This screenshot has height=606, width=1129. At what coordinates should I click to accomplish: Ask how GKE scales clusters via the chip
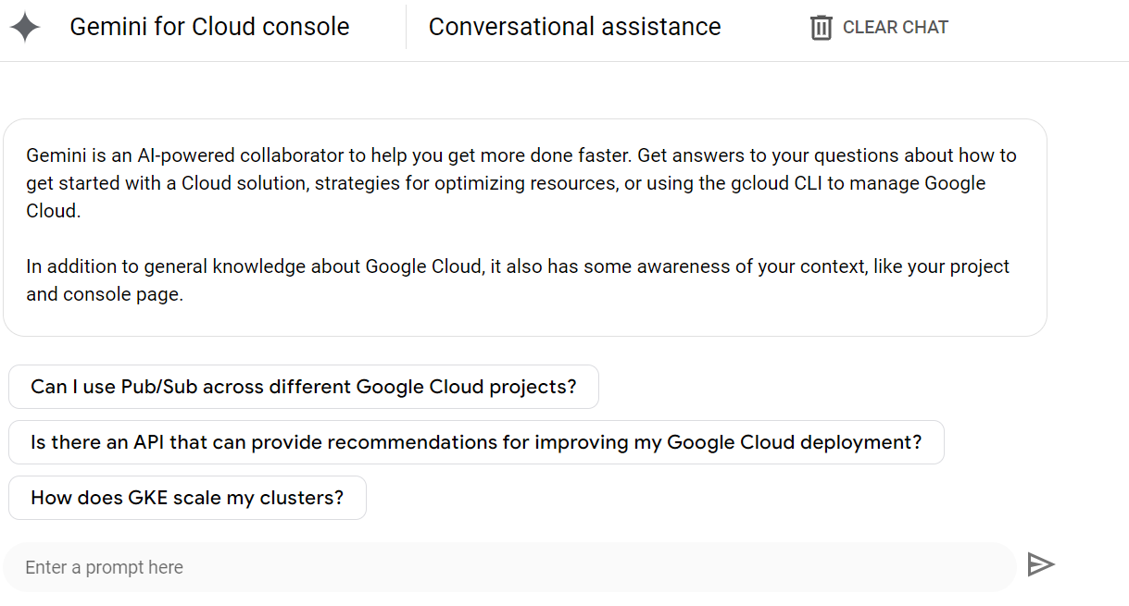(186, 498)
